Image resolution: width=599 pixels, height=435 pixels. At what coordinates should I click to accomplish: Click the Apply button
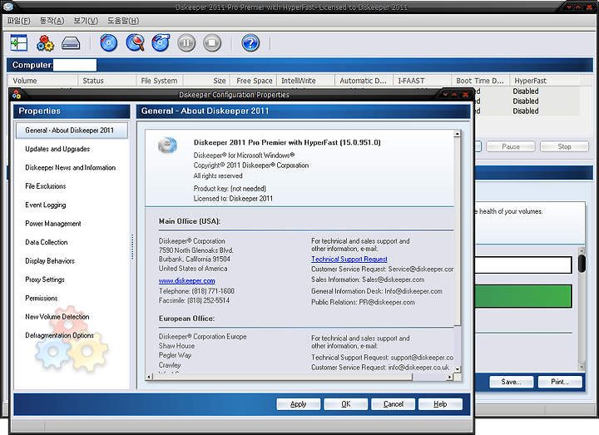point(299,404)
